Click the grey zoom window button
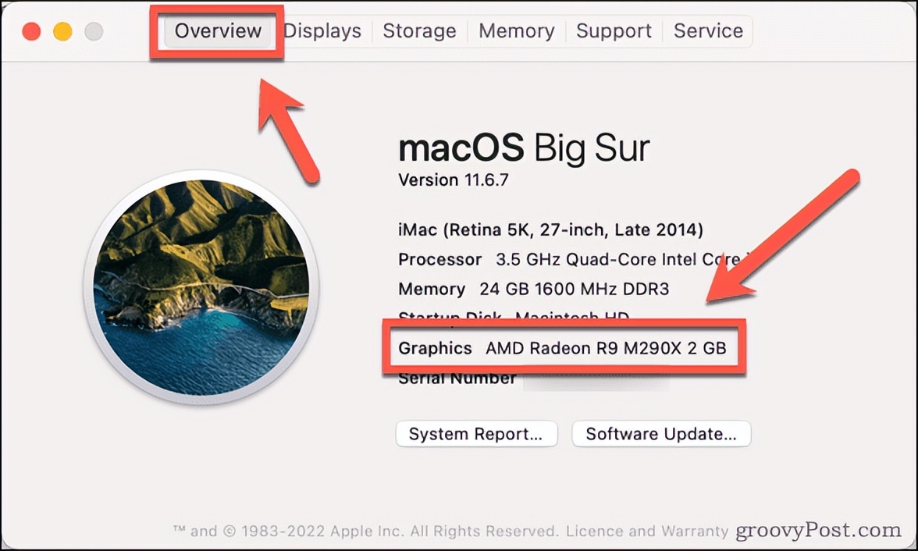918x551 pixels. point(94,32)
